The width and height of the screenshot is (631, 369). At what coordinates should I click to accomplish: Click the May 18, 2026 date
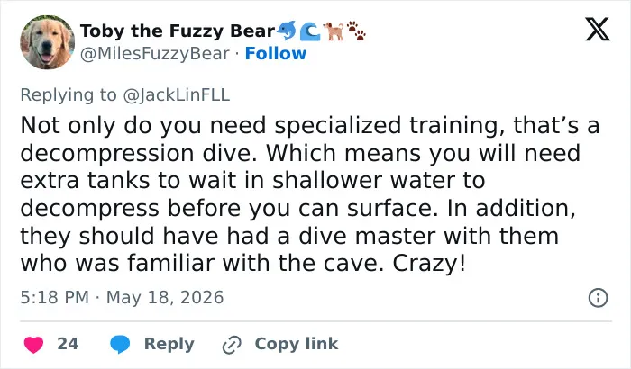[165, 298]
